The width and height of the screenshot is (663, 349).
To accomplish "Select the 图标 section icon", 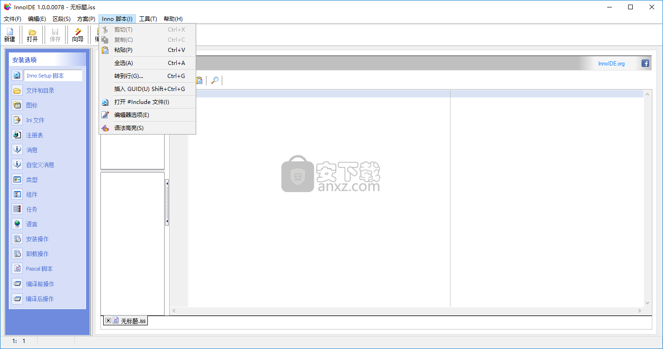I will click(17, 105).
